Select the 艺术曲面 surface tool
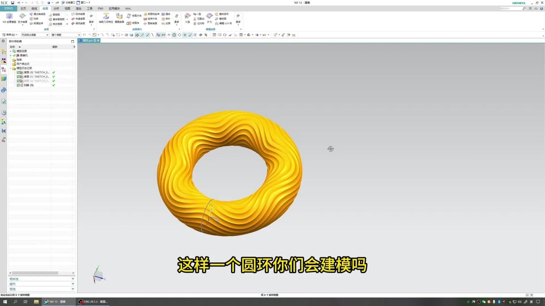Screen dimensions: 545x306 click(x=22, y=17)
